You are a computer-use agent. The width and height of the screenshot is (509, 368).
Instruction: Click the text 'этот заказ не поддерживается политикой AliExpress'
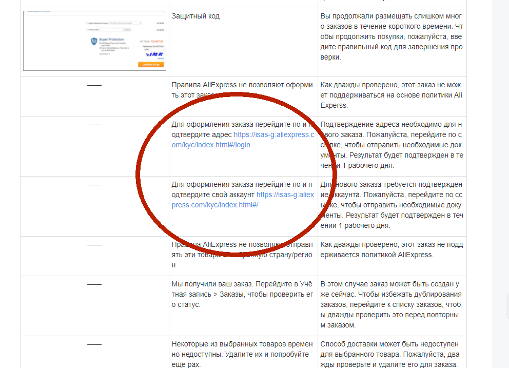coord(392,249)
